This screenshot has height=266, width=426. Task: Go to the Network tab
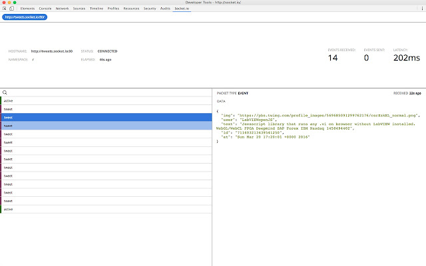pyautogui.click(x=62, y=9)
